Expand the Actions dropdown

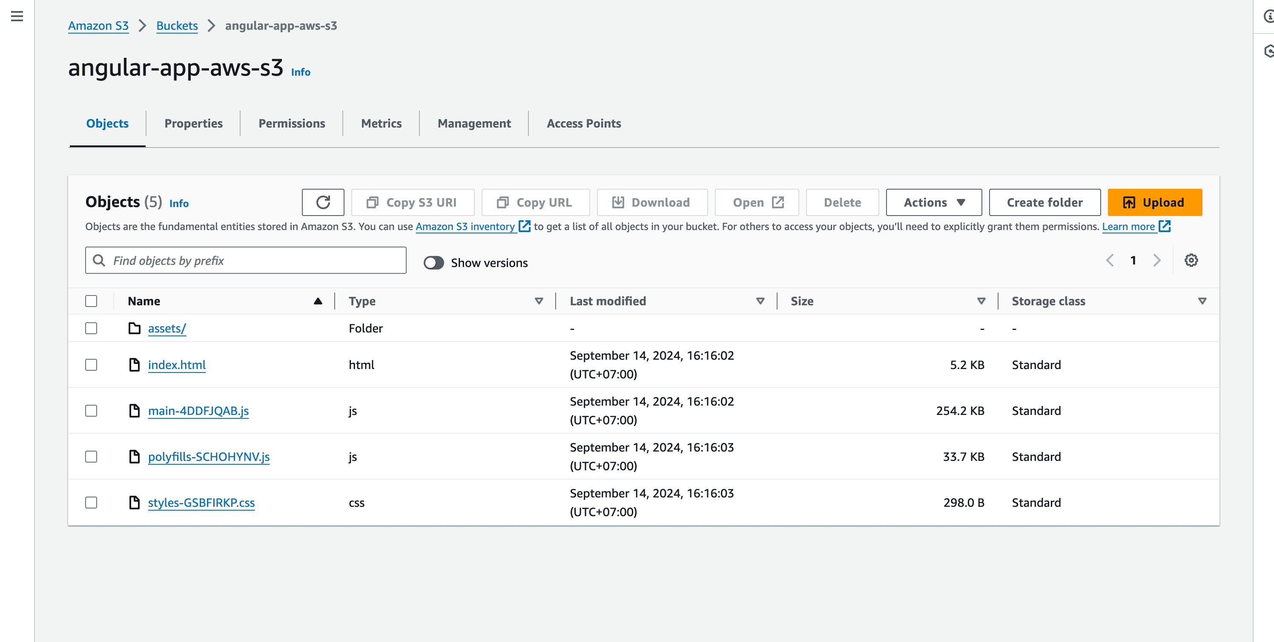tap(934, 202)
